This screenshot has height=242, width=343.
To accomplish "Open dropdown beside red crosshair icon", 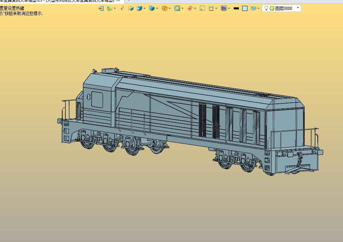I will click(195, 9).
